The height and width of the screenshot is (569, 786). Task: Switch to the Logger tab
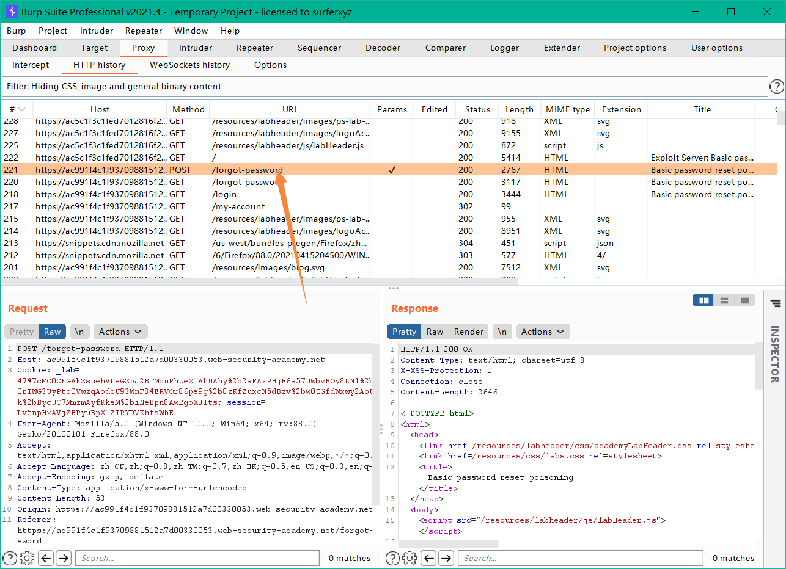click(x=504, y=48)
